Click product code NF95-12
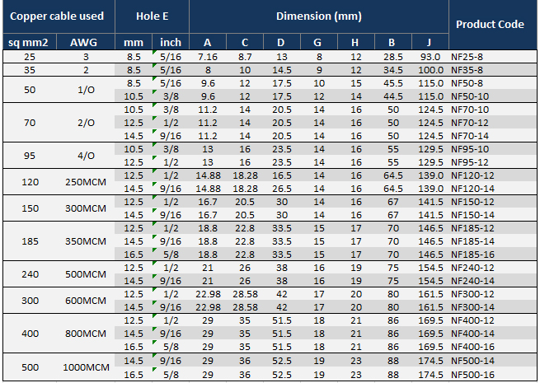540x383 pixels. click(470, 162)
